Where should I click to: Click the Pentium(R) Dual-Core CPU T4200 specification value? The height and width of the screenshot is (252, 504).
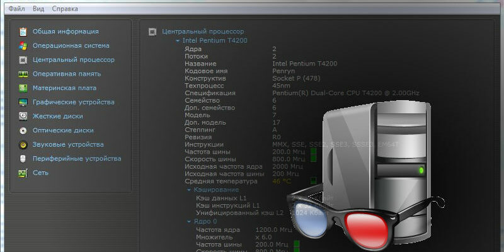coord(346,93)
